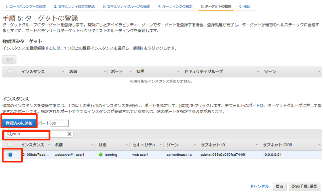Open step 1 ロードバランサーの設定 tab
This screenshot has height=193, width=323.
pyautogui.click(x=25, y=6)
